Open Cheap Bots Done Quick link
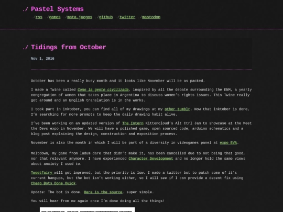The width and height of the screenshot is (283, 212). tap(53, 183)
